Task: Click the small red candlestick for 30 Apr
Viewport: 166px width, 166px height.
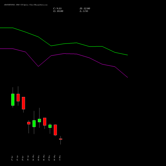Action: (29, 123)
